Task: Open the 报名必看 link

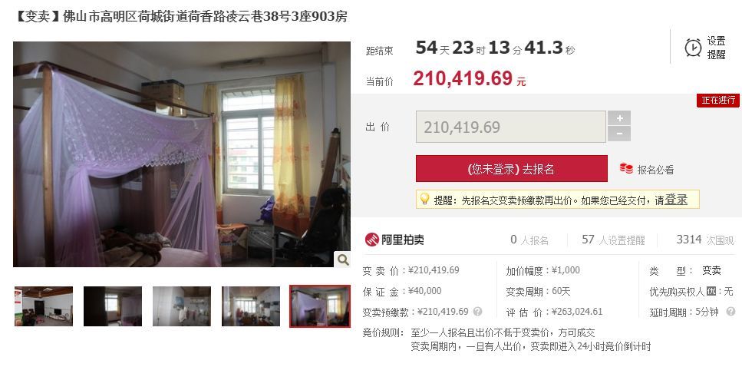Action: 655,170
